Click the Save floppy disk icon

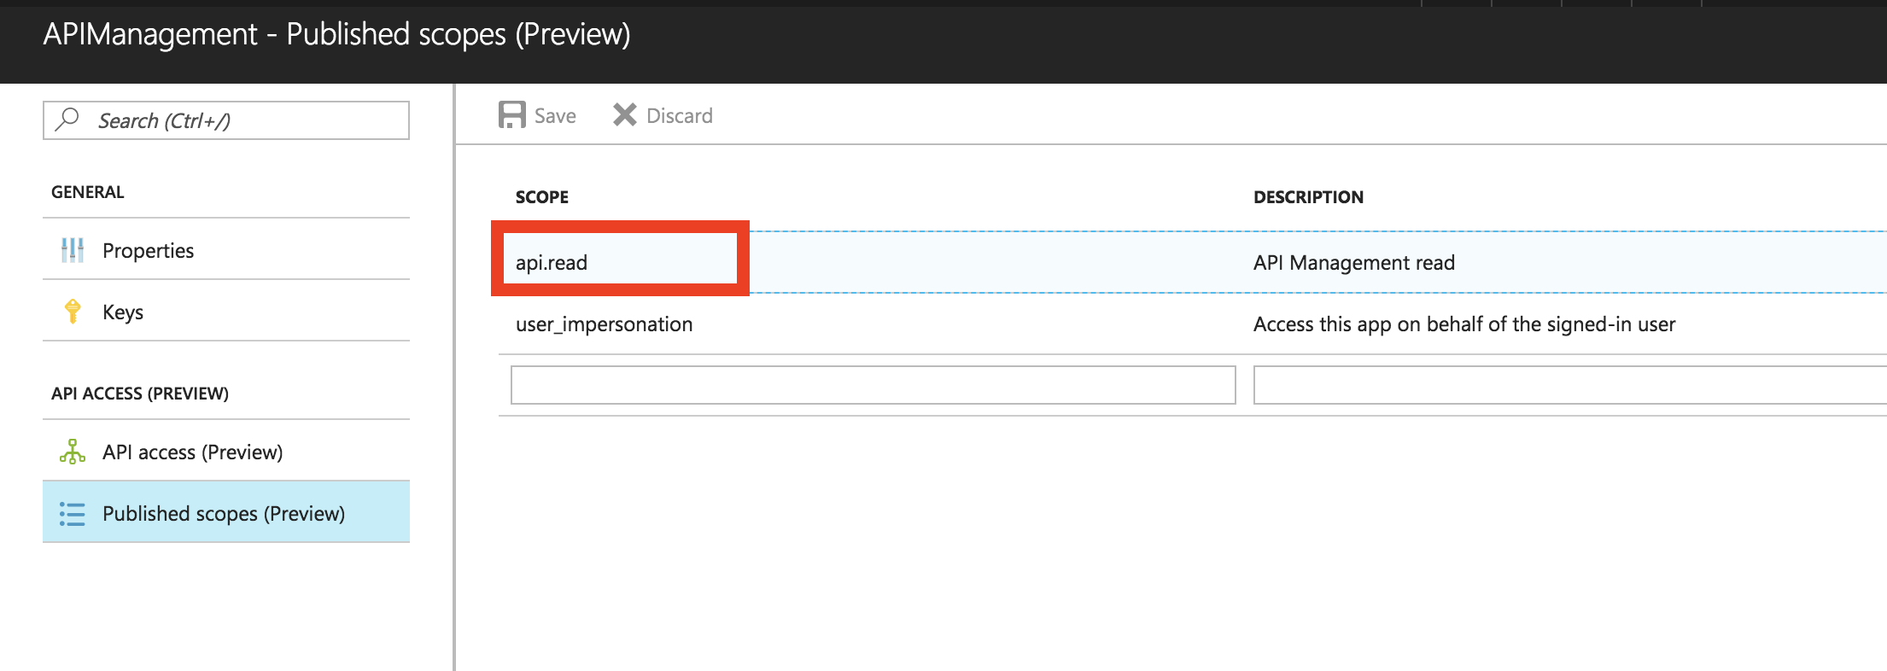click(x=512, y=115)
